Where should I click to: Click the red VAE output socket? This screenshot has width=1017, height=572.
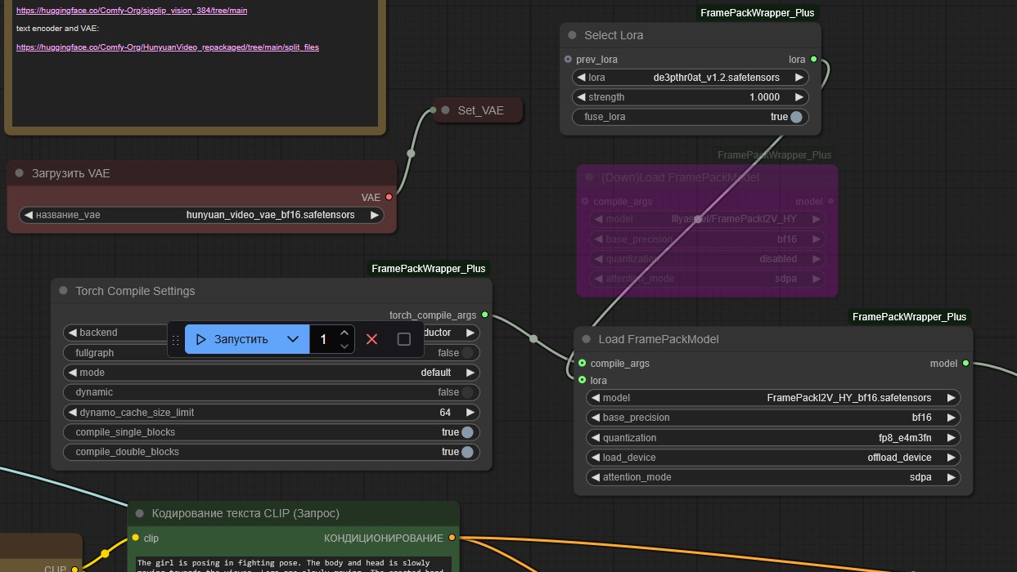[389, 197]
